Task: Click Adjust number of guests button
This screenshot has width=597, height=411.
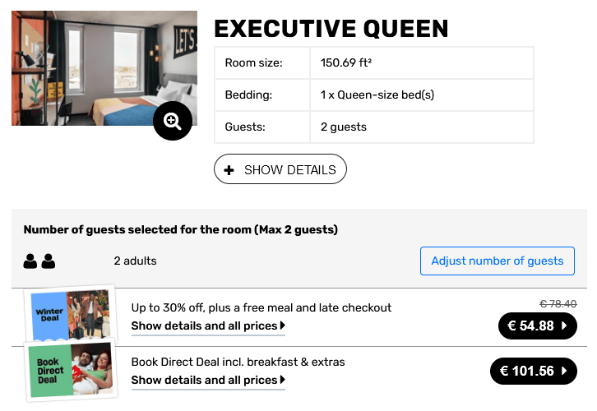Action: (x=497, y=261)
